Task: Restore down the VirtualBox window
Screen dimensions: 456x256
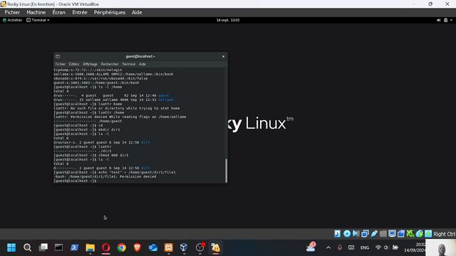Action: tap(430, 4)
